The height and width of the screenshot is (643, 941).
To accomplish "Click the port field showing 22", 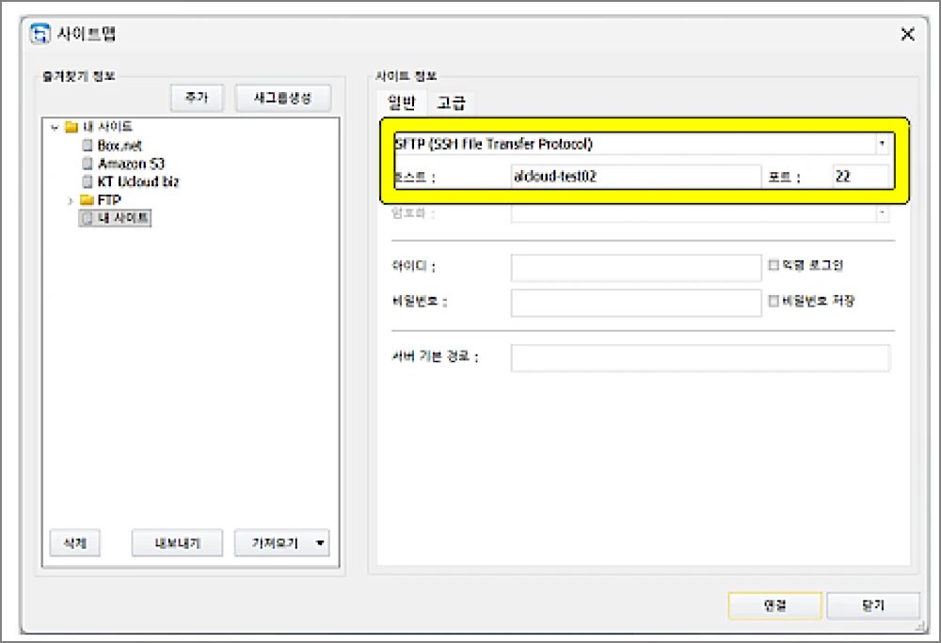I will (x=861, y=176).
